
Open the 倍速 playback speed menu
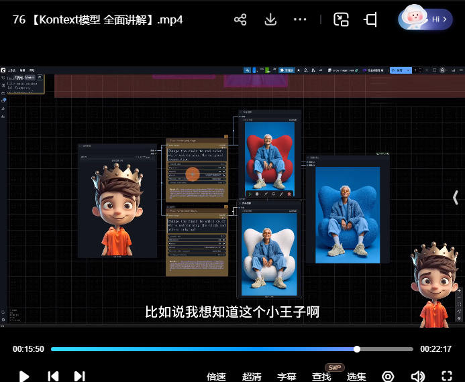click(x=216, y=377)
